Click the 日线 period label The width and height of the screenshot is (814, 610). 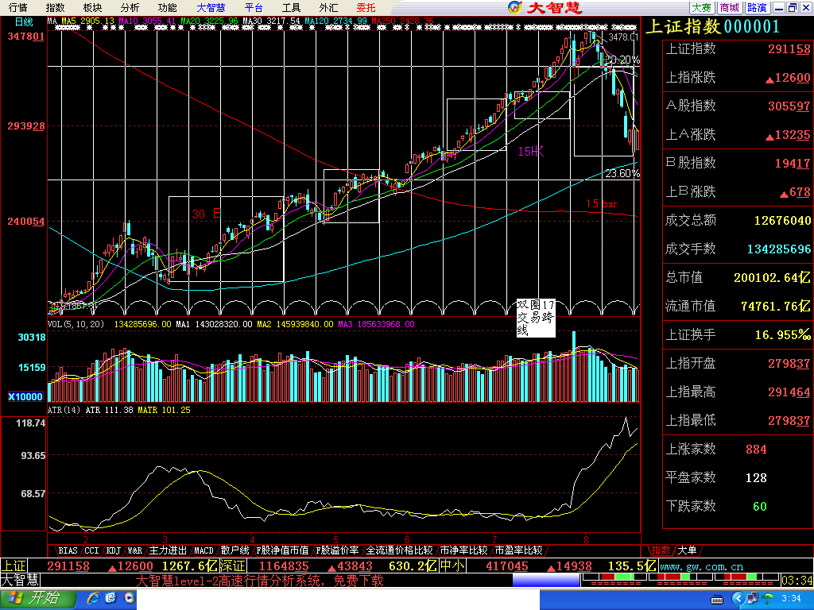point(23,21)
